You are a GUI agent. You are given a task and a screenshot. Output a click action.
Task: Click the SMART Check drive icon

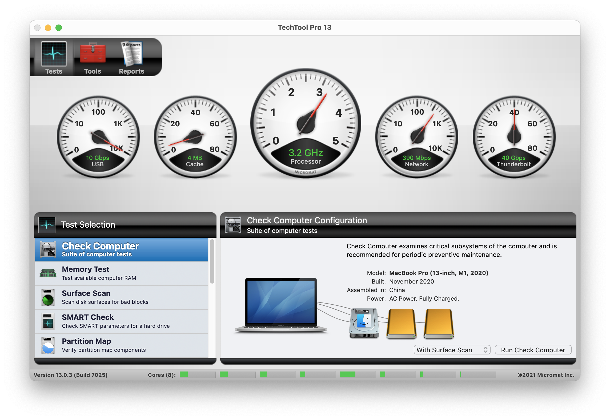48,321
